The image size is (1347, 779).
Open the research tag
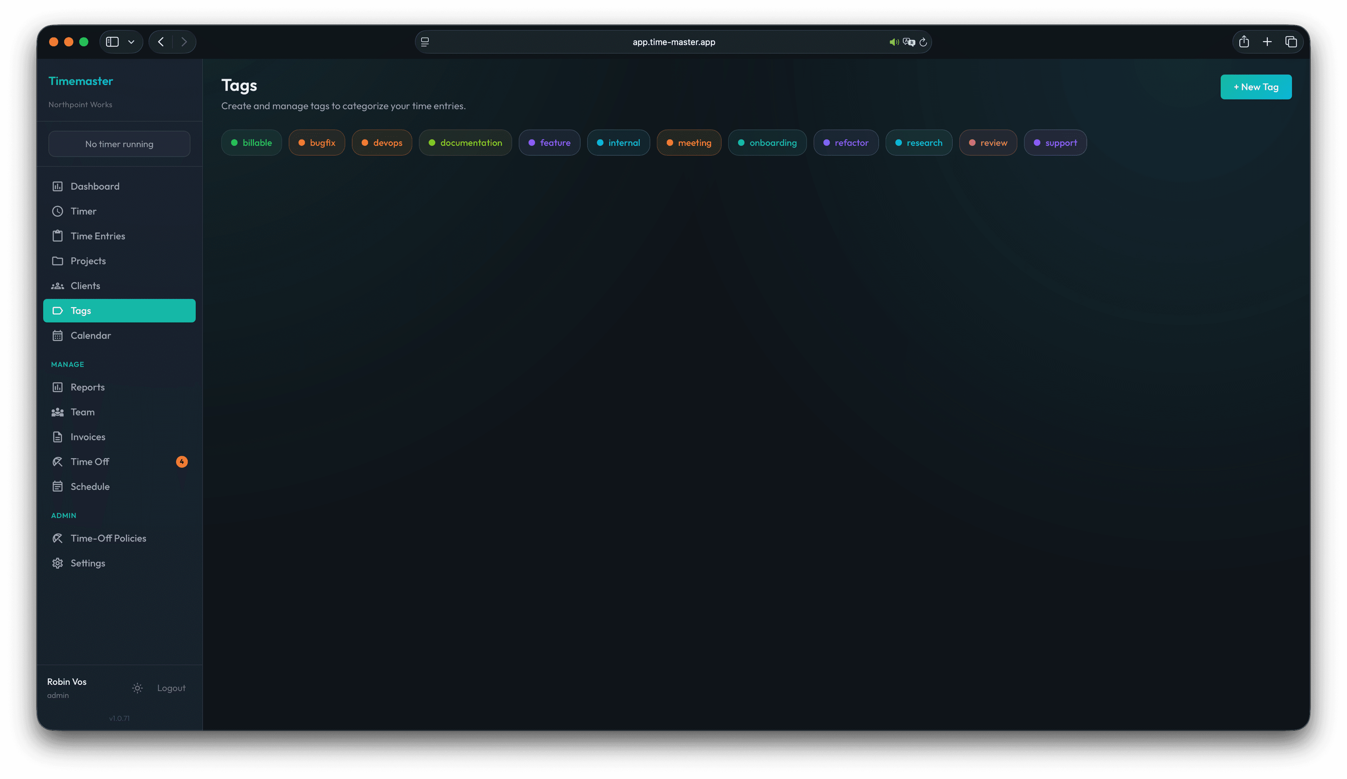click(x=918, y=143)
